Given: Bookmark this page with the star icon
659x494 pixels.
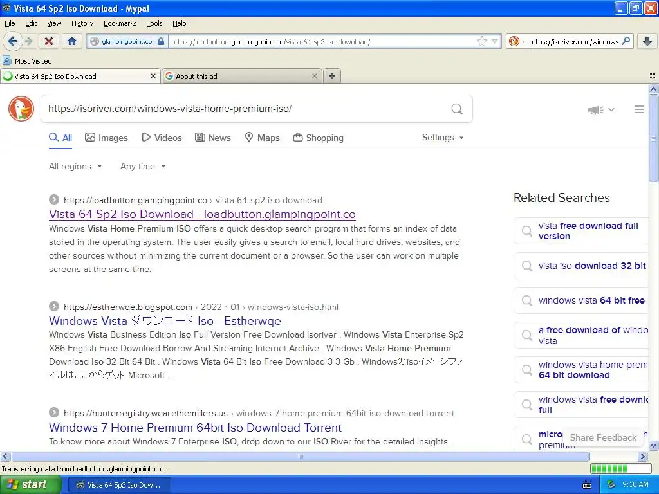Looking at the screenshot, I should [481, 41].
